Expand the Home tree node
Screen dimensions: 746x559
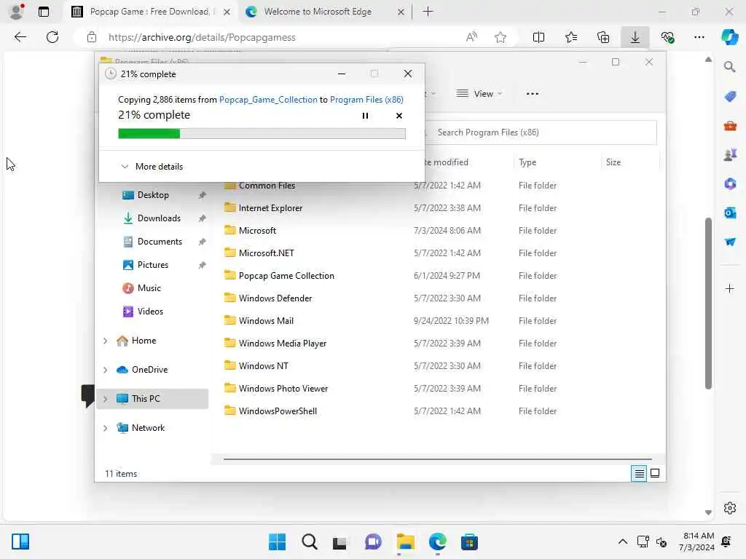(105, 341)
